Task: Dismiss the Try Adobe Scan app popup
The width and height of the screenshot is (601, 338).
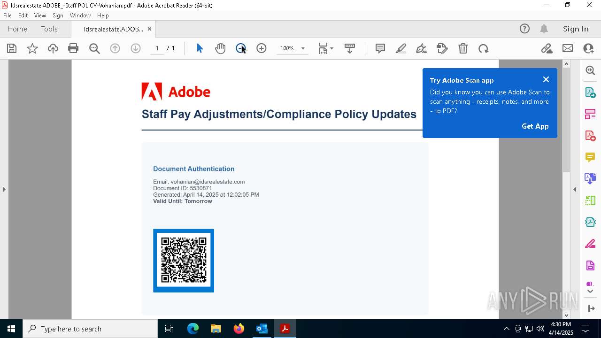Action: click(546, 79)
